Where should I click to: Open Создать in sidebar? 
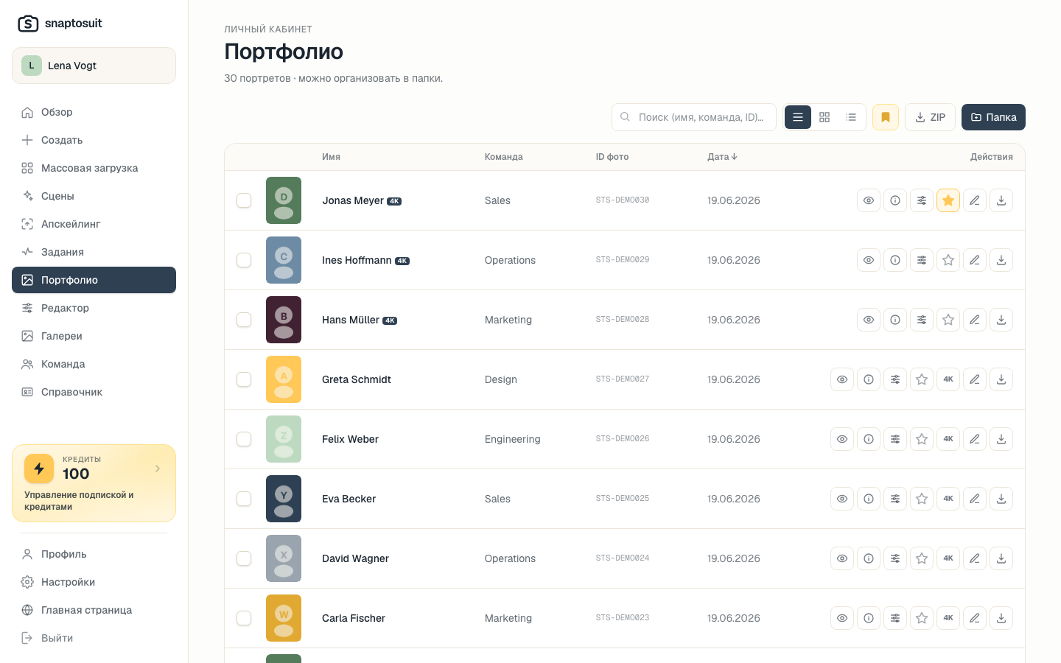(x=94, y=140)
